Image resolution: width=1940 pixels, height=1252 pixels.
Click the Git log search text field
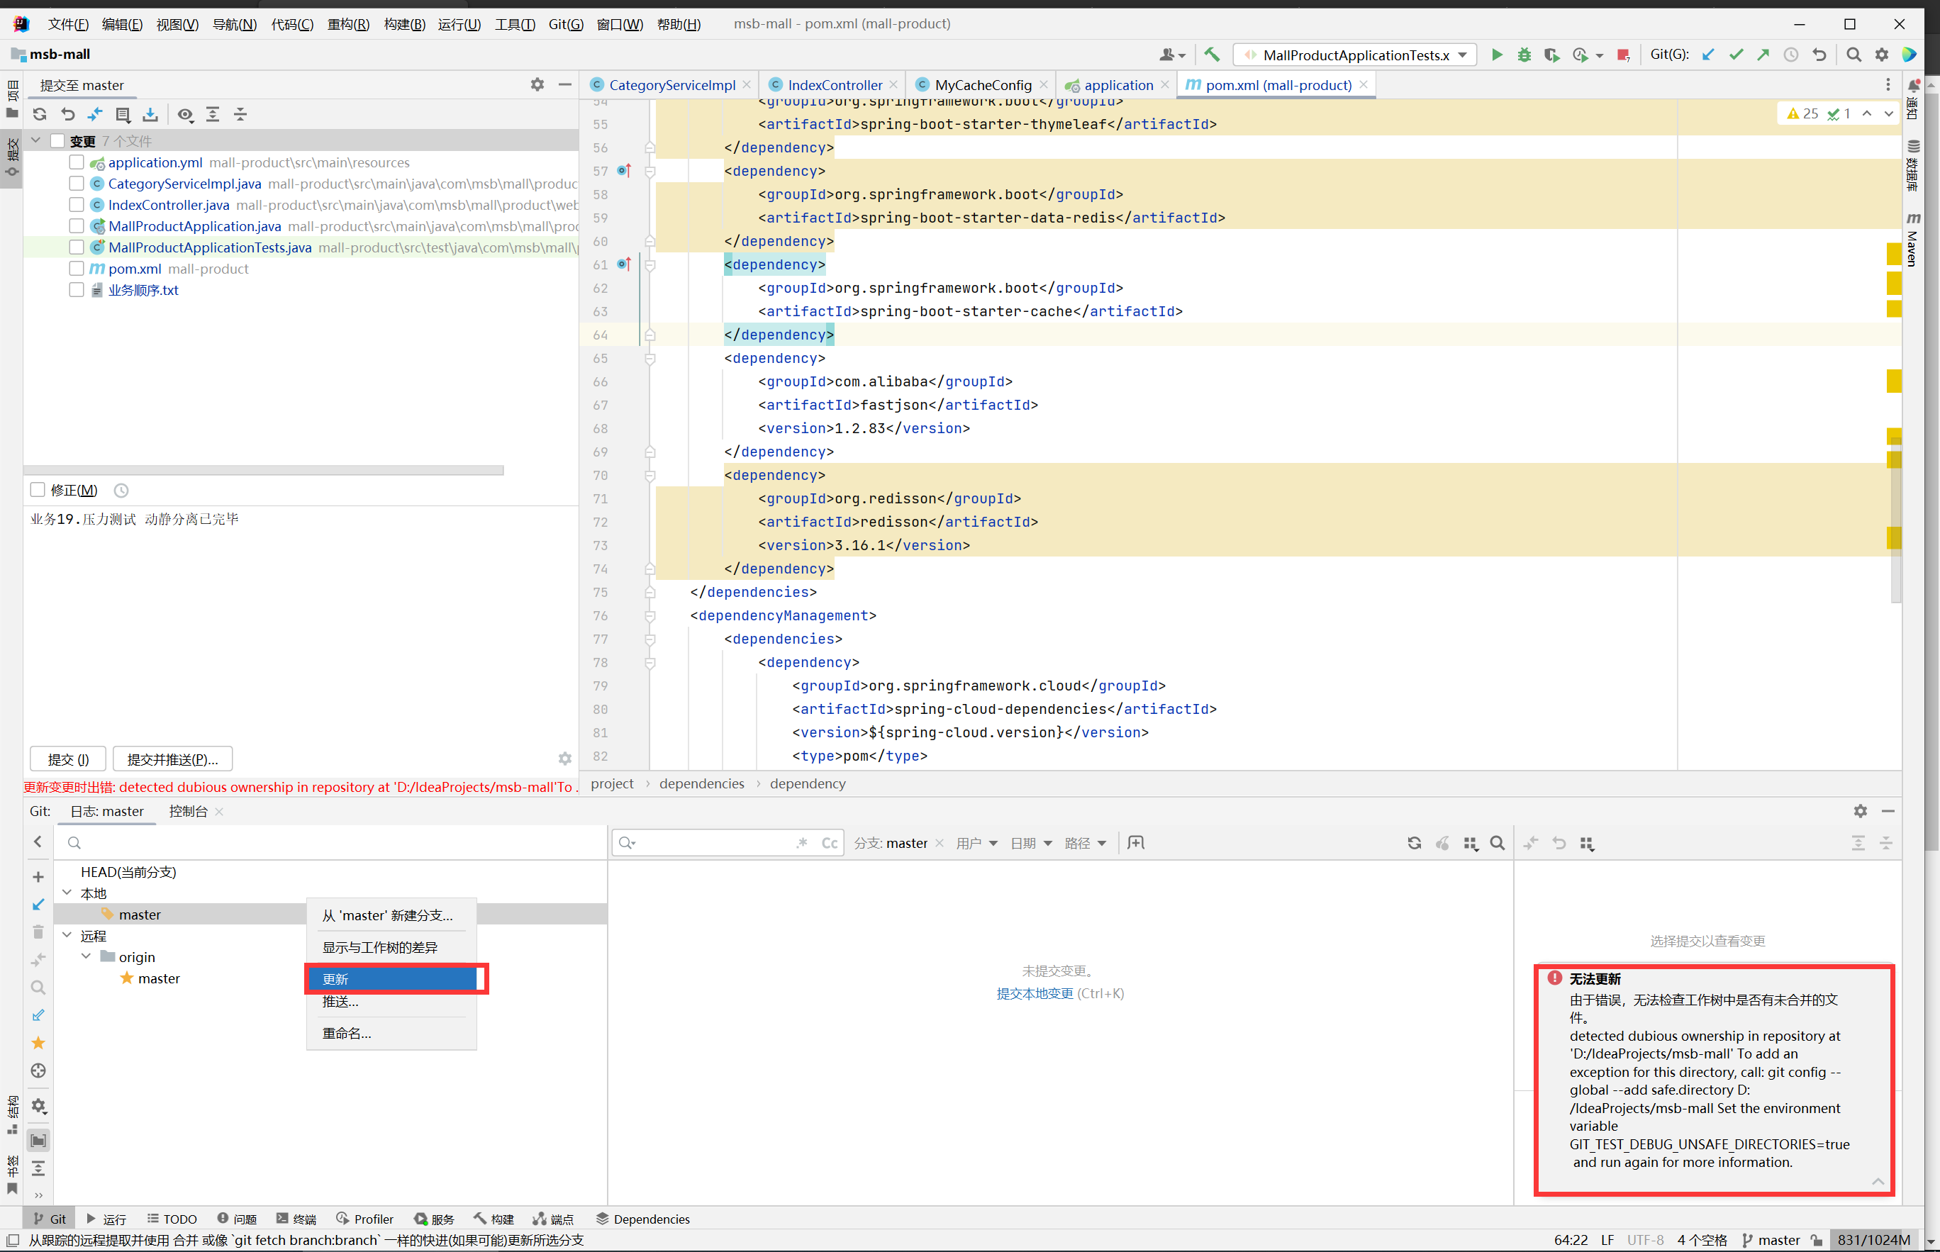pyautogui.click(x=711, y=843)
